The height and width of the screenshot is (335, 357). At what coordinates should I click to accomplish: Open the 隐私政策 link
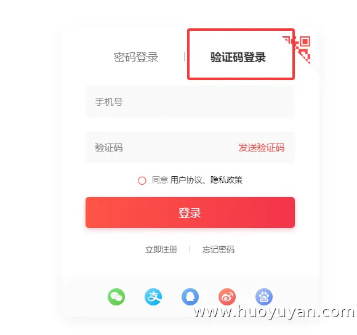[x=227, y=180]
